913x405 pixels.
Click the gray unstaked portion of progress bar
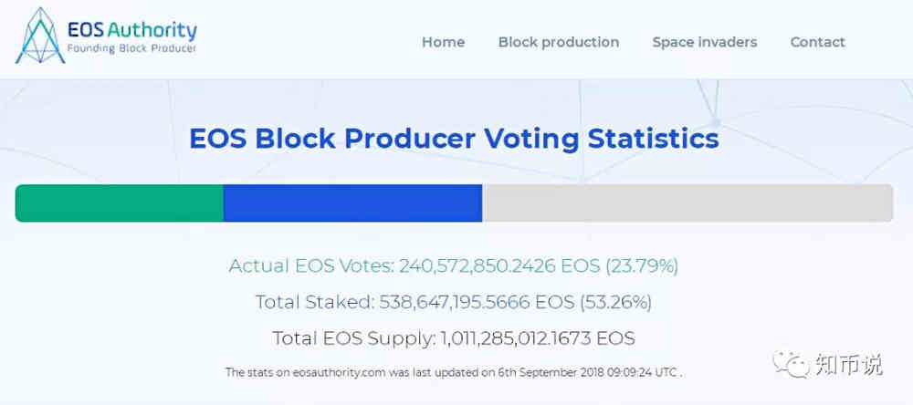pyautogui.click(x=687, y=203)
